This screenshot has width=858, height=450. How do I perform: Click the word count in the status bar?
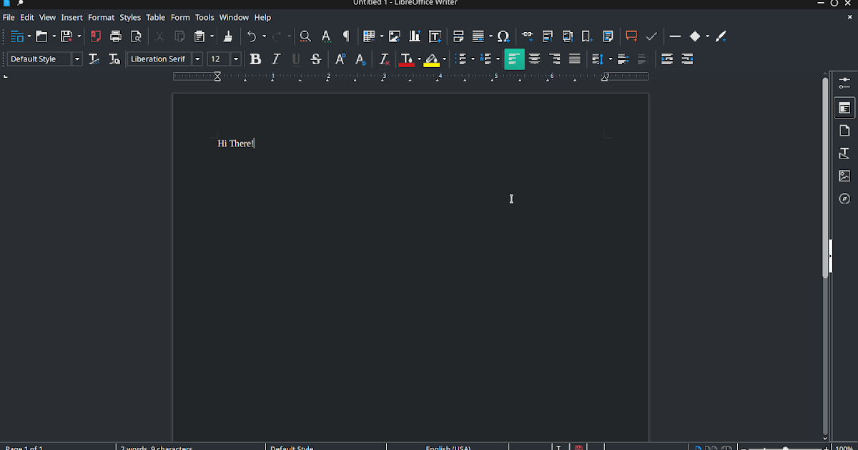(x=156, y=447)
